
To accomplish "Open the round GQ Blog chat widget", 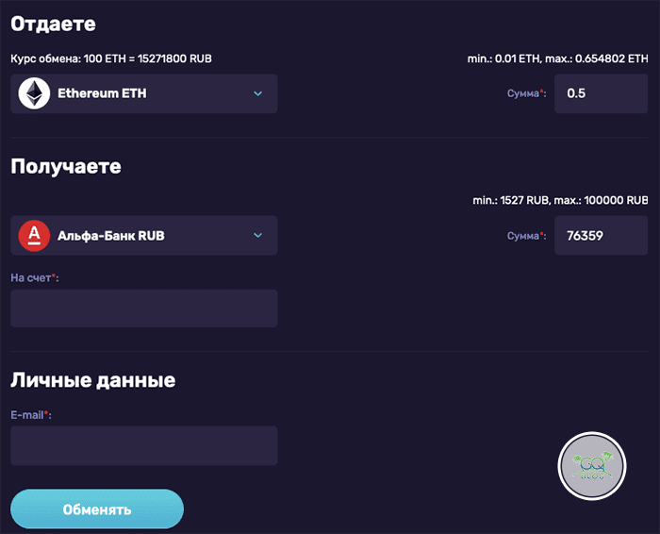I will tap(592, 466).
